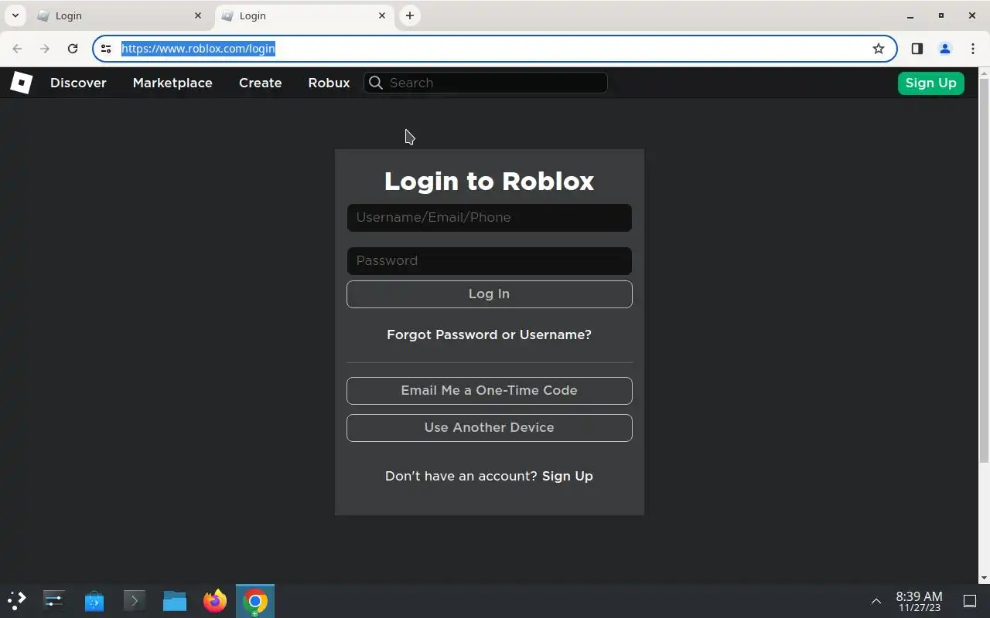Click Email Me a One-Time Code
Viewport: 990px width, 618px height.
489,390
